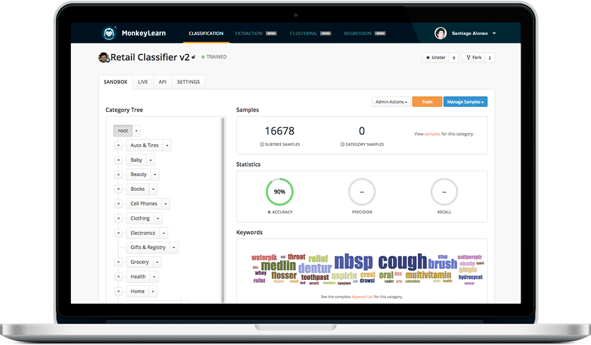
Task: Switch to the Classification nav tab
Action: click(206, 34)
